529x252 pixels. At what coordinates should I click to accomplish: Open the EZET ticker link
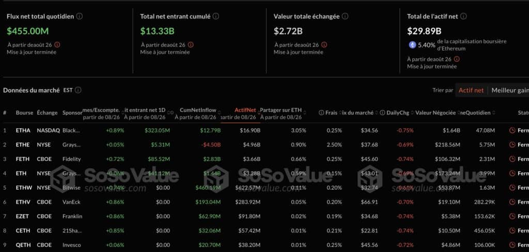tap(23, 216)
